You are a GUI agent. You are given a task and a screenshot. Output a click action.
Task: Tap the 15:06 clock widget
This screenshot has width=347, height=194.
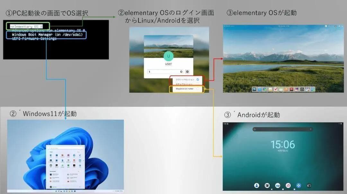coord(283,145)
